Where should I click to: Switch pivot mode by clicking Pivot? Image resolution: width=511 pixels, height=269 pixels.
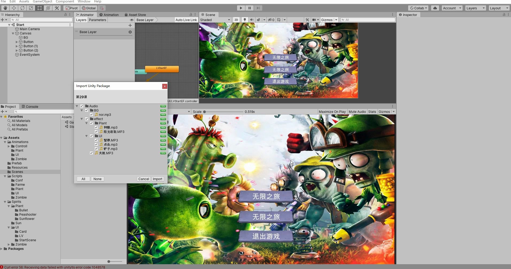(71, 8)
